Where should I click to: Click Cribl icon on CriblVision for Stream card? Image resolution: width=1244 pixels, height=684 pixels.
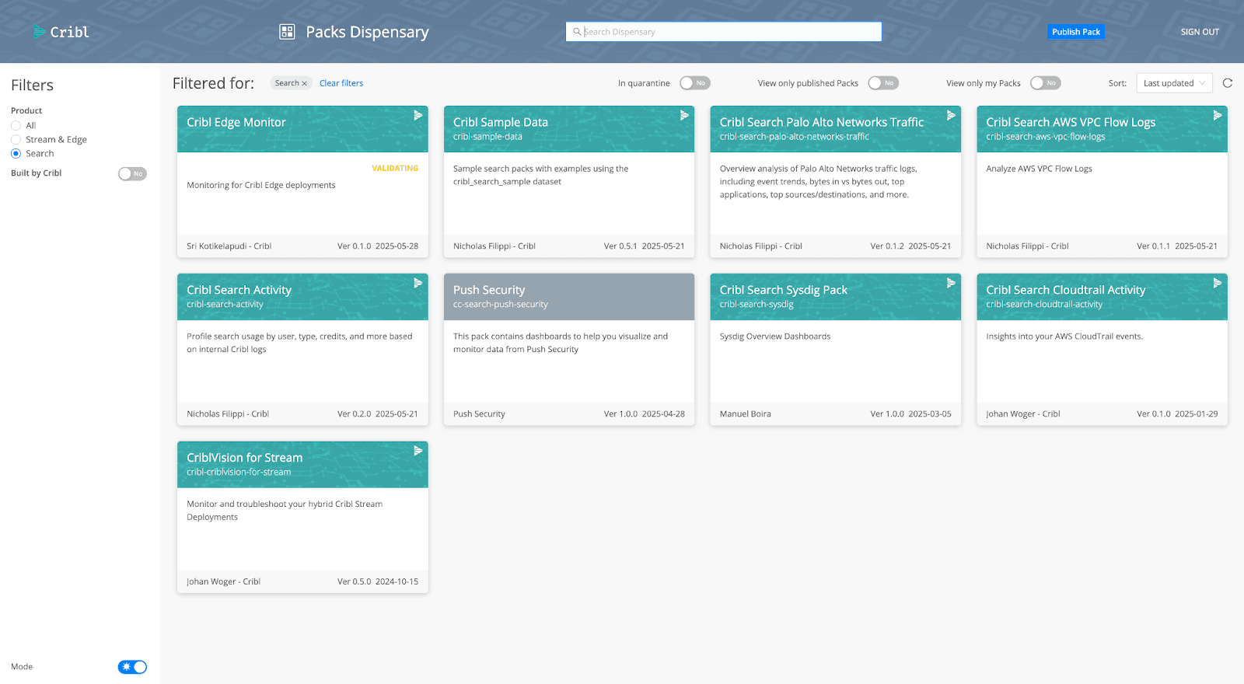(x=418, y=451)
